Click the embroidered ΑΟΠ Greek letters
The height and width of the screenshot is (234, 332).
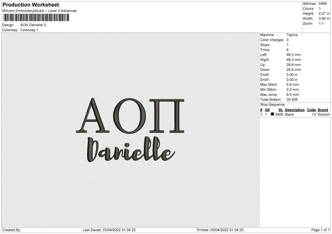130,115
